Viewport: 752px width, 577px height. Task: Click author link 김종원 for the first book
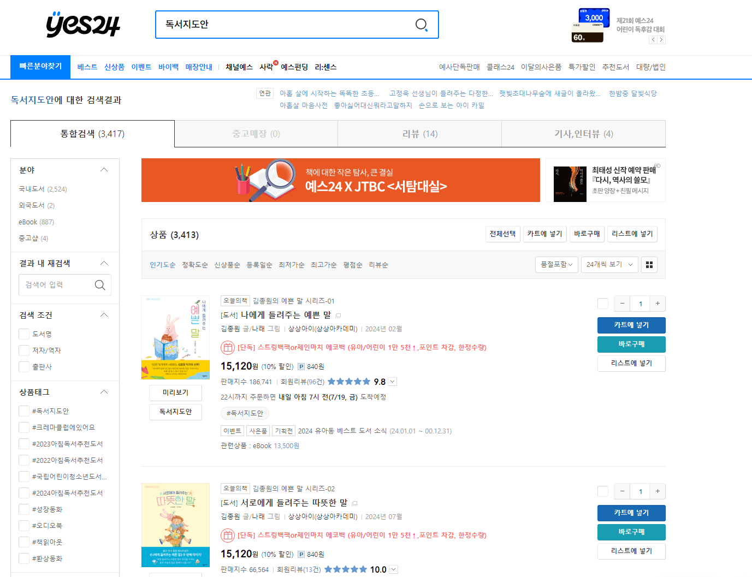(x=230, y=329)
